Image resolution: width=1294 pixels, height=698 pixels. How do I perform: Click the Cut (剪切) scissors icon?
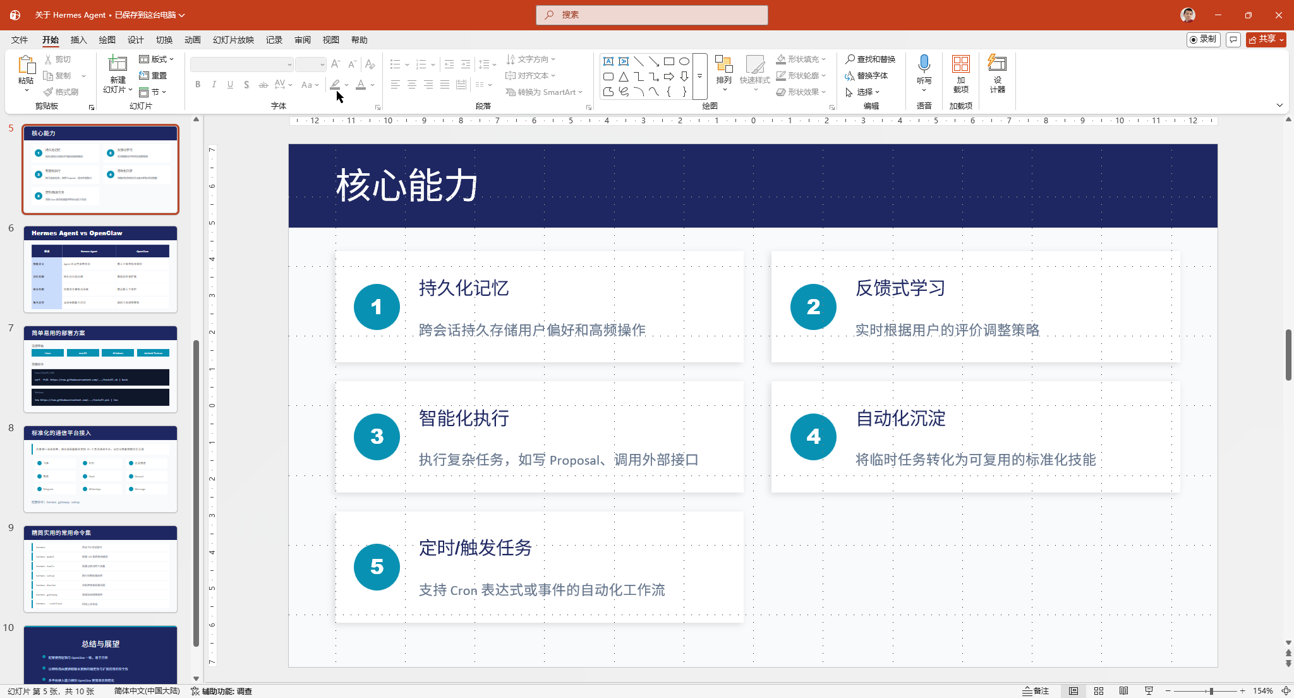point(49,59)
